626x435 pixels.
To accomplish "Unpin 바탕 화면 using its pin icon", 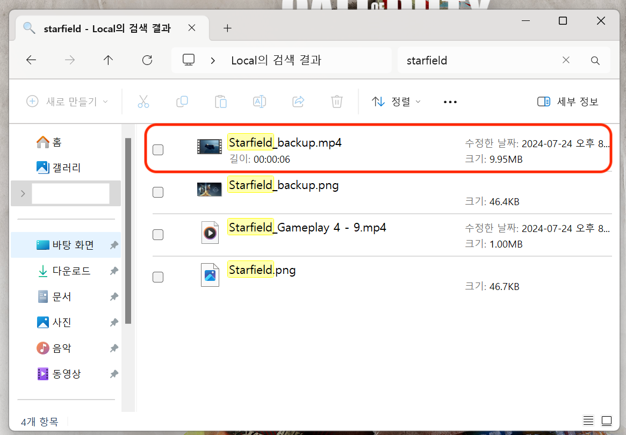I will pos(114,245).
